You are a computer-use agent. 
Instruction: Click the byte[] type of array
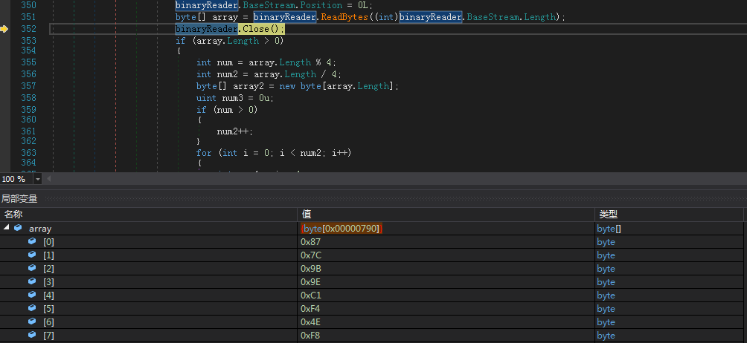[609, 229]
